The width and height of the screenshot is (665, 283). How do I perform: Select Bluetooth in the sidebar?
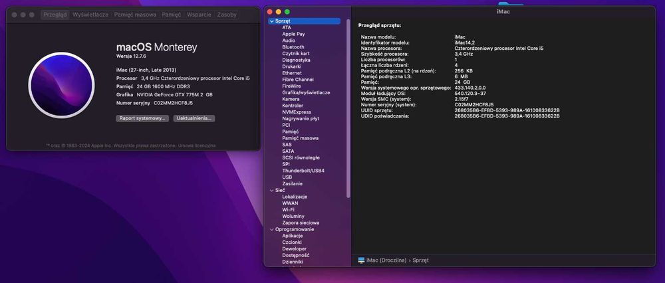(x=293, y=47)
